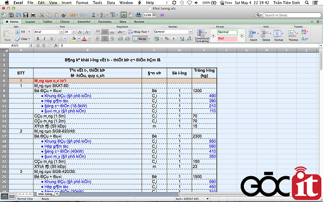Decrease decimal places
This screenshot has width=323, height=202.
click(189, 39)
